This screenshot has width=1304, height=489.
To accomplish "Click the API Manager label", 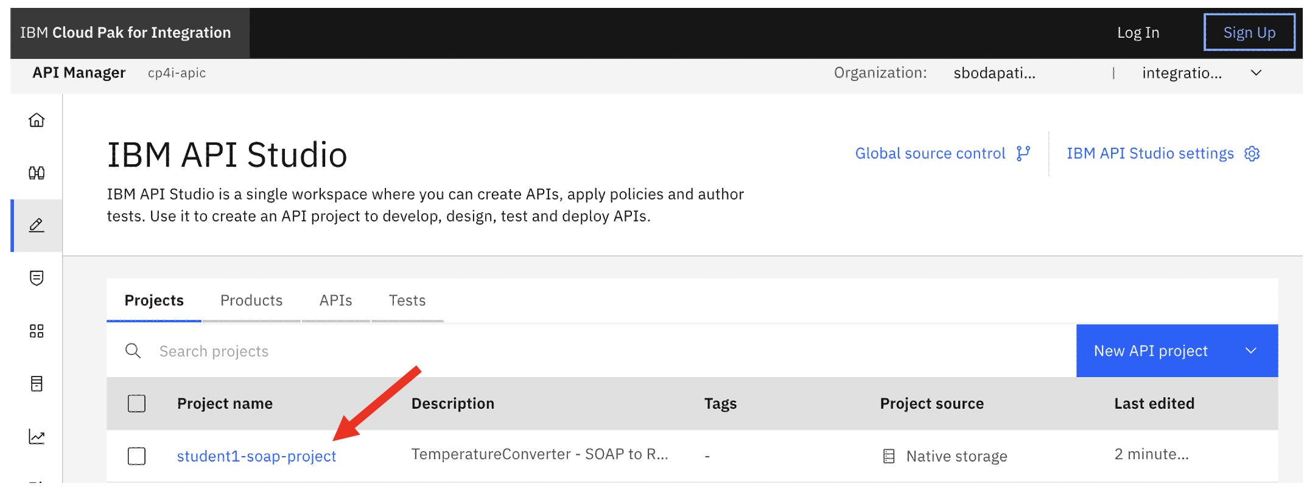I will coord(79,73).
